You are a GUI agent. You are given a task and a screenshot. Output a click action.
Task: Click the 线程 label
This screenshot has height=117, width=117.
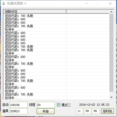(32, 105)
